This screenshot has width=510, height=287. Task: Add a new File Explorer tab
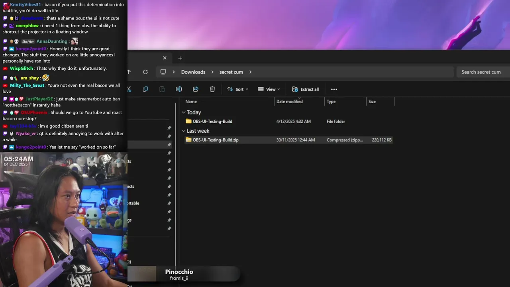180,58
